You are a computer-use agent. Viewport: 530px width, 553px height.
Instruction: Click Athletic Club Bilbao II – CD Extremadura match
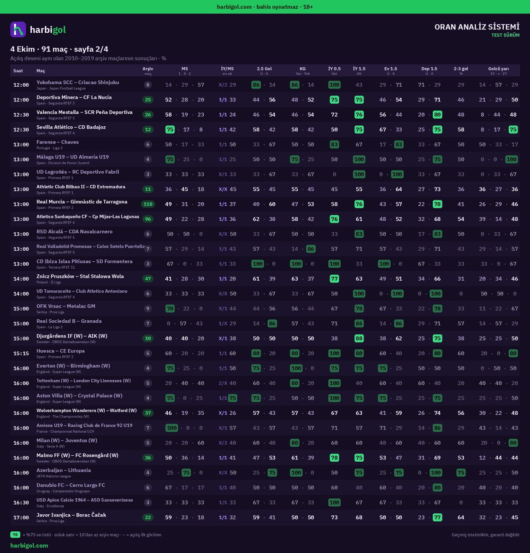pos(81,187)
